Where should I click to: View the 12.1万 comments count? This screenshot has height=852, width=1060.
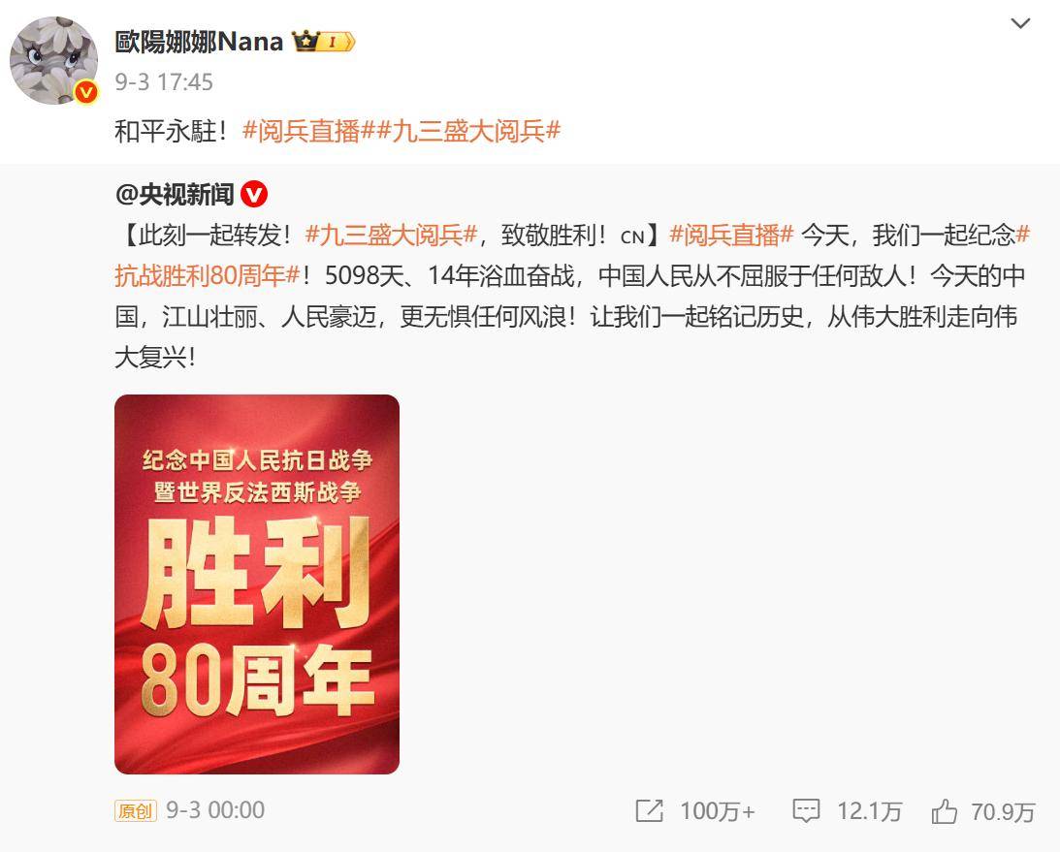point(869,810)
